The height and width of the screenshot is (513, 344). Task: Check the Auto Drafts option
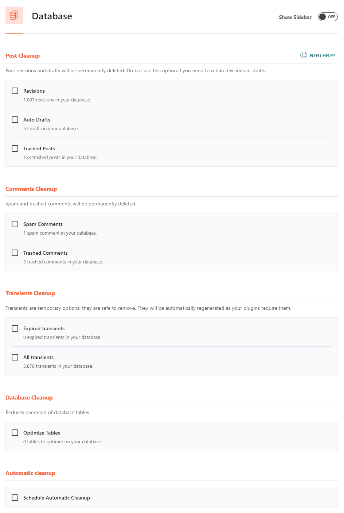click(15, 120)
